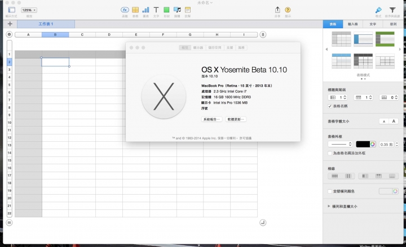The image size is (406, 247).
Task: Toggle header column gridlines button
Action: pos(365,176)
